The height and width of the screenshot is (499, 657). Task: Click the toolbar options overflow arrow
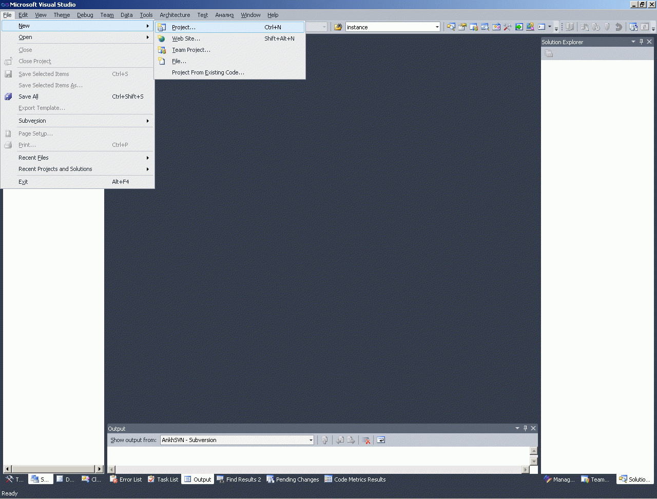(x=556, y=28)
